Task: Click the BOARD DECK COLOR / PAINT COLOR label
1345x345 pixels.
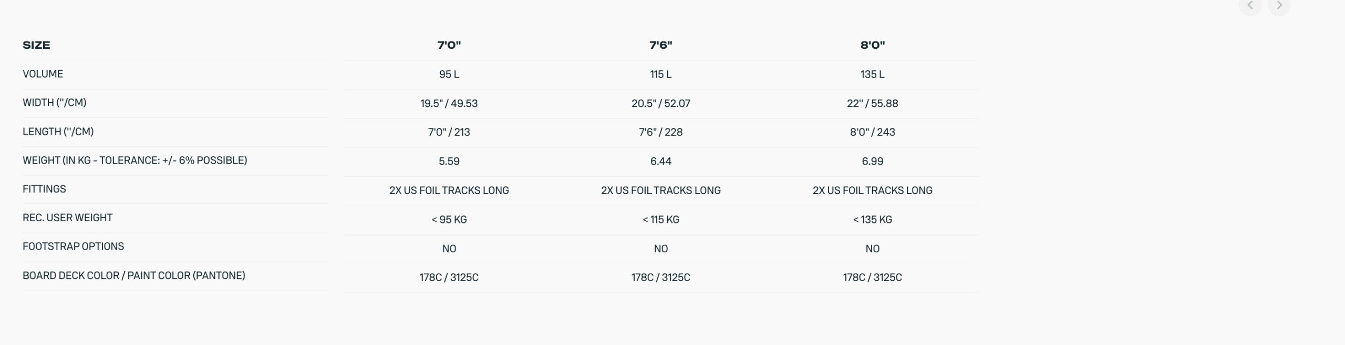Action: (133, 276)
